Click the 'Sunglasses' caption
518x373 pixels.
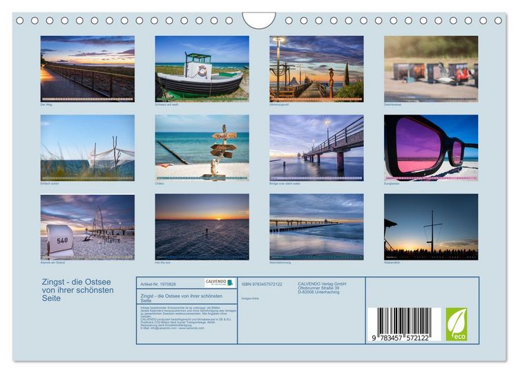(392, 183)
